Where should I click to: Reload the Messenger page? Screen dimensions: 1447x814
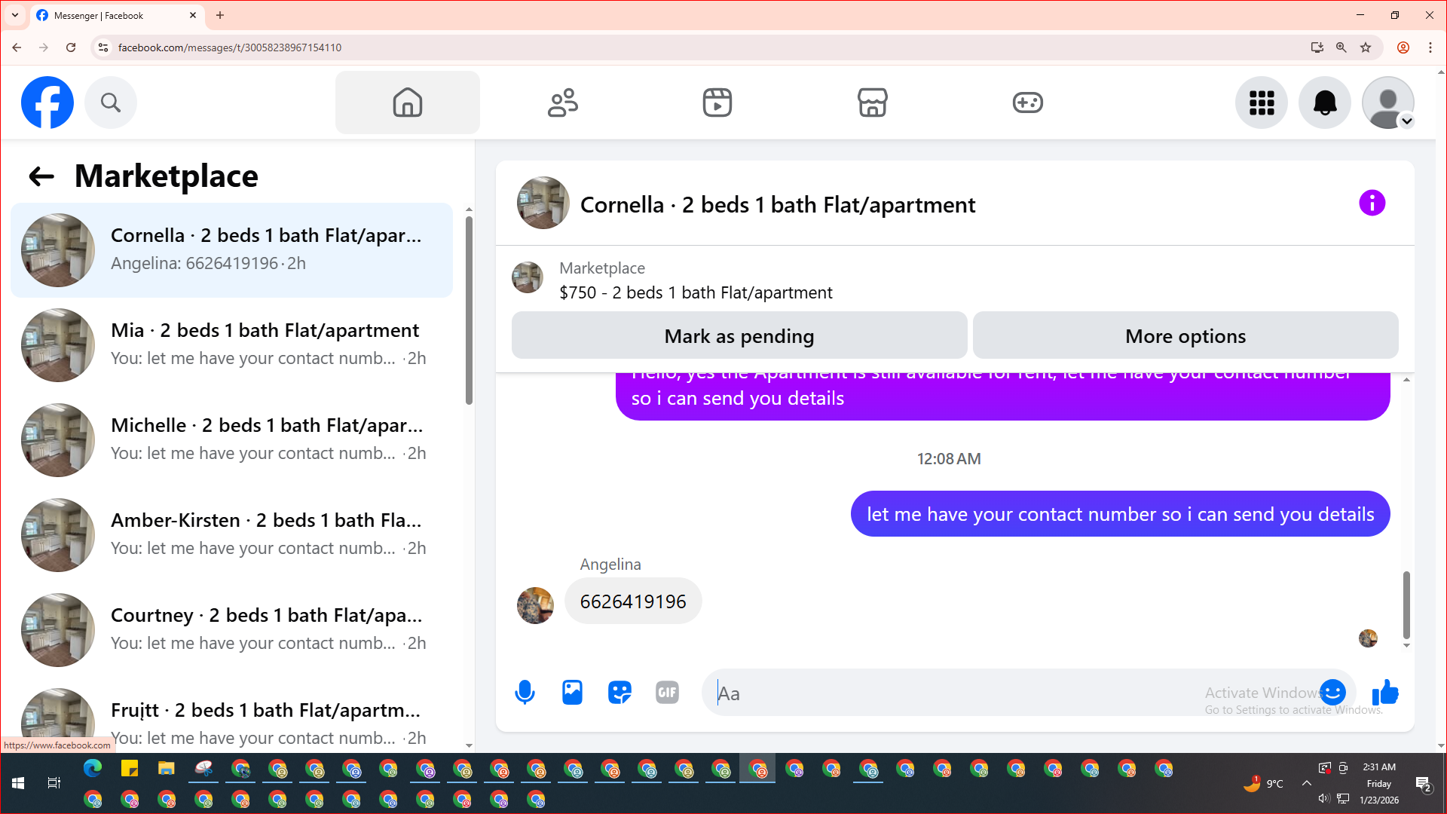[71, 47]
